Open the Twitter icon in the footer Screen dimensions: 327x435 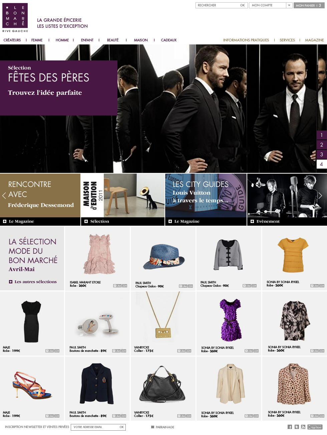297,427
